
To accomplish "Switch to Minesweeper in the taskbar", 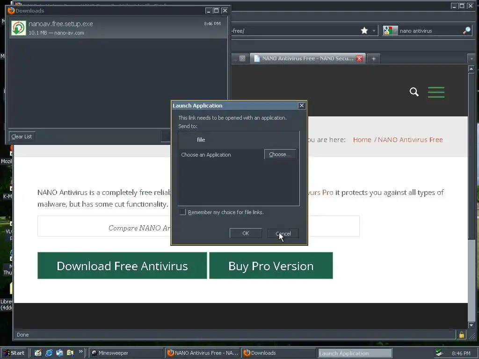I will (x=126, y=353).
